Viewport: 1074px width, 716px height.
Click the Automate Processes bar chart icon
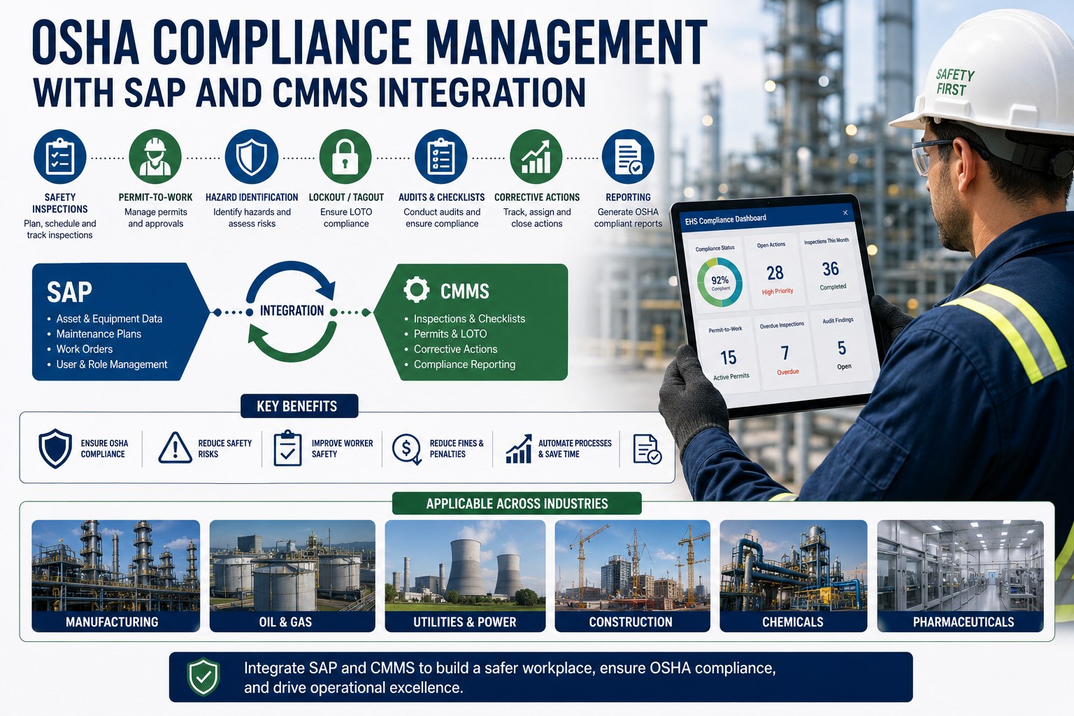point(518,449)
